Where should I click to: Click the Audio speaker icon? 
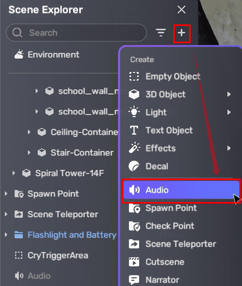(134, 190)
